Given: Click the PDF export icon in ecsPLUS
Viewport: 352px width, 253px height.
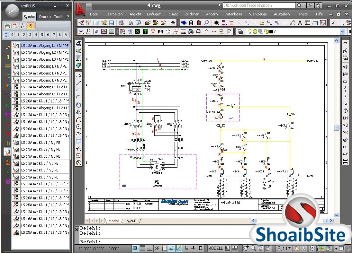Looking at the screenshot, I should point(15,25).
